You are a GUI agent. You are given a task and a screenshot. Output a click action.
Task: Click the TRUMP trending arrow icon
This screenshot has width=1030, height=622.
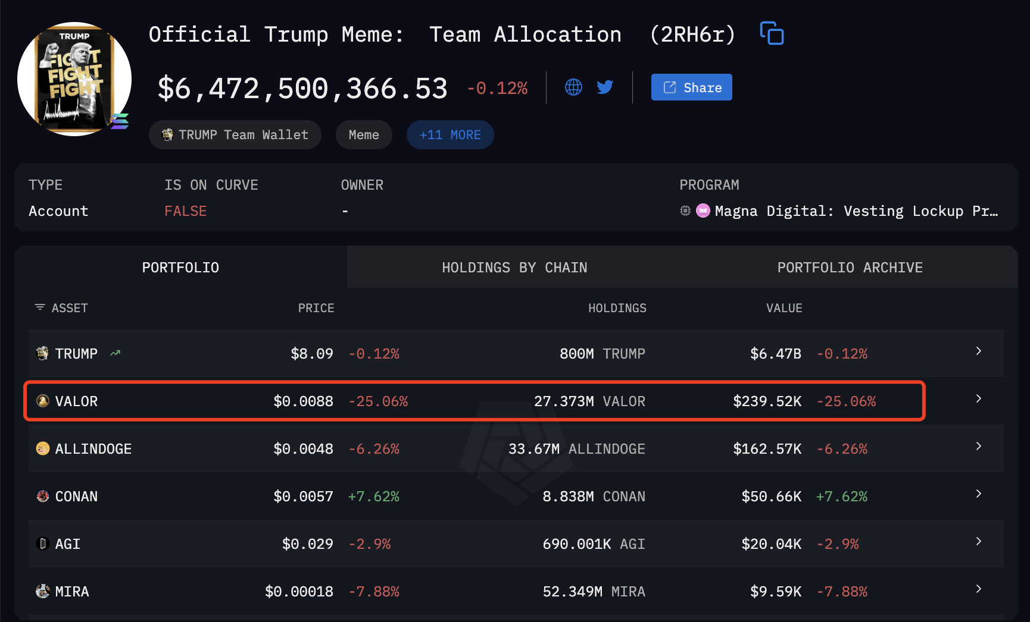click(116, 353)
